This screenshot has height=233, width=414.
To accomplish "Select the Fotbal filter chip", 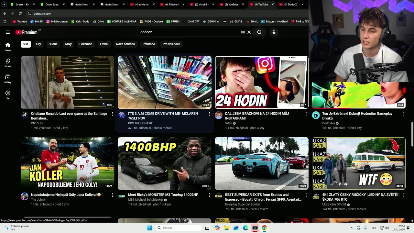I will (104, 44).
